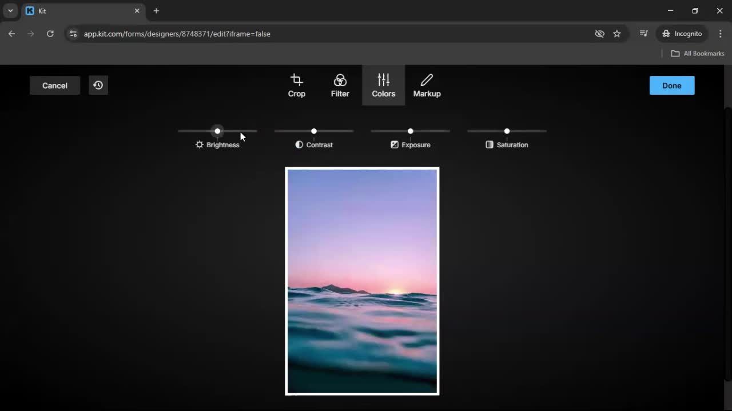Click the Saturation icon
The height and width of the screenshot is (411, 732).
489,144
